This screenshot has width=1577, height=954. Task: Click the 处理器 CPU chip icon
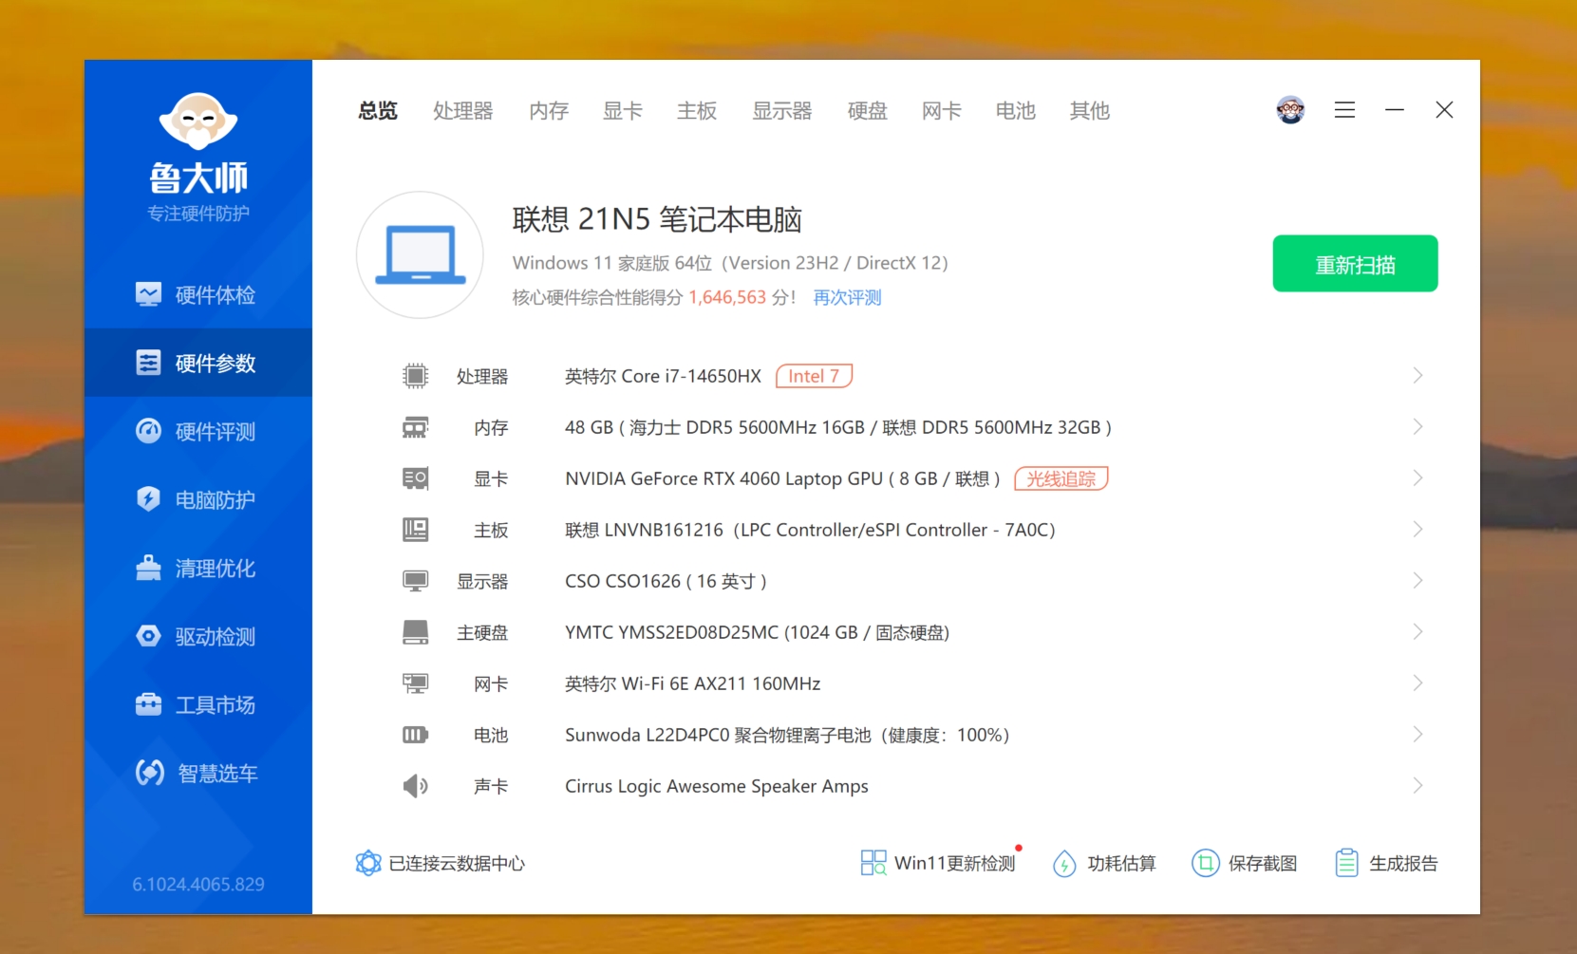click(415, 376)
